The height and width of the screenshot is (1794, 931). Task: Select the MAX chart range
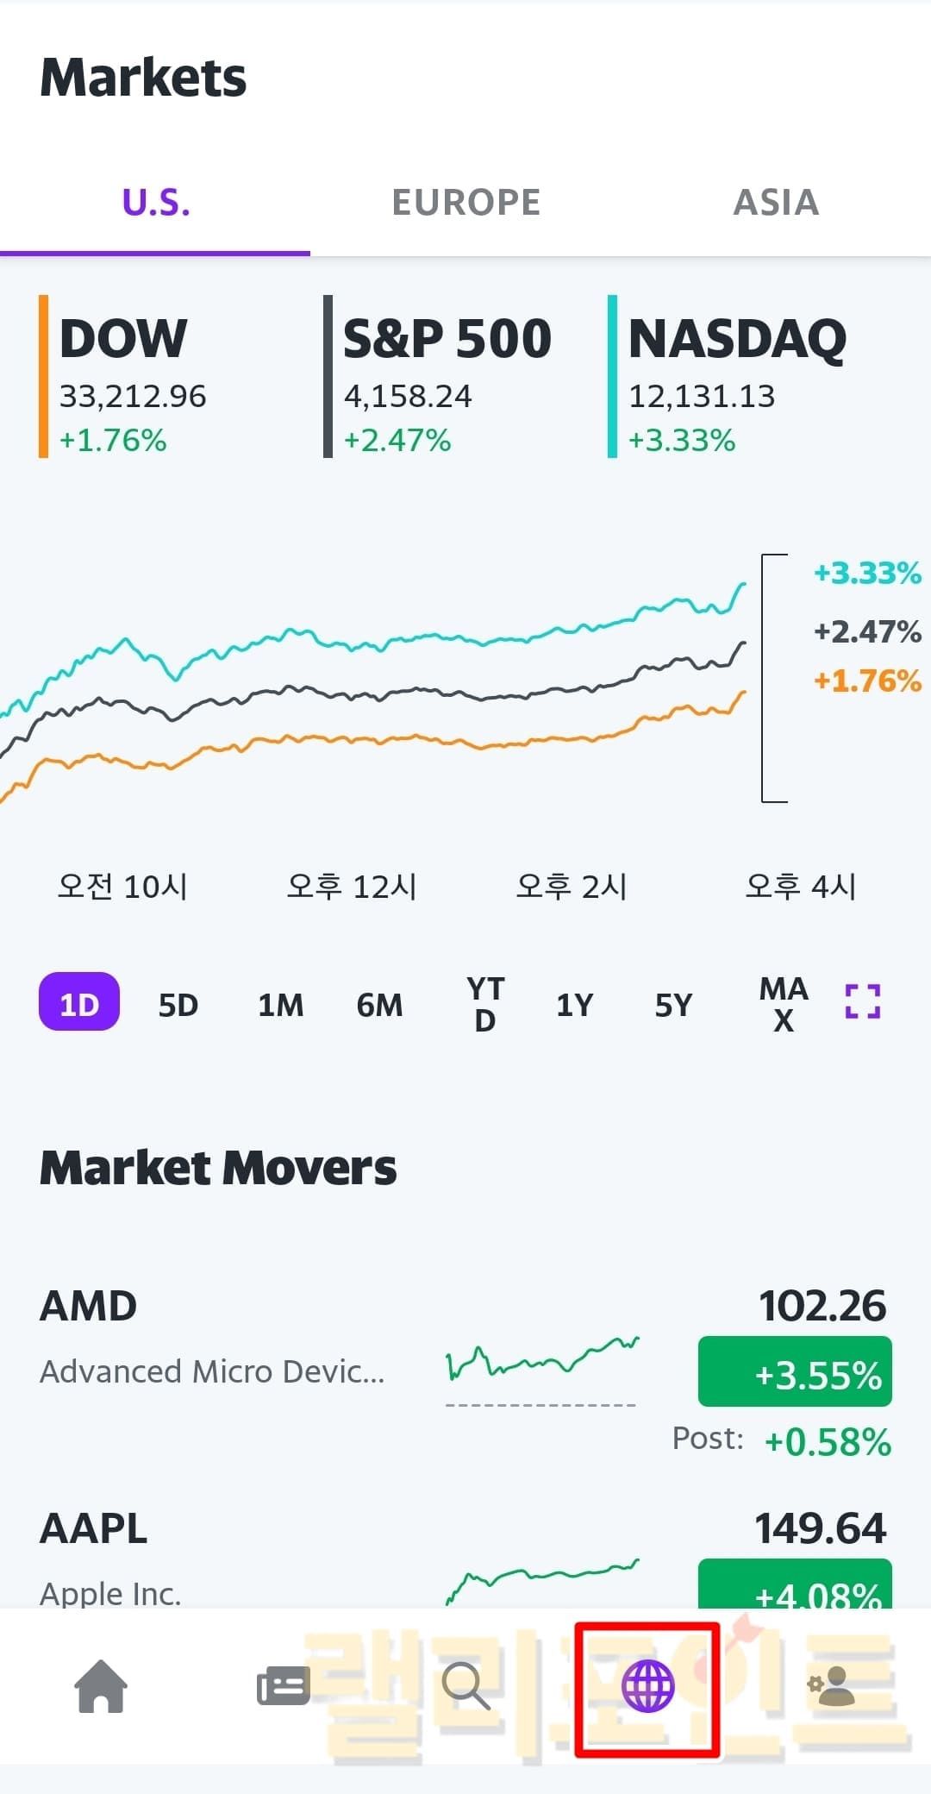[x=784, y=1005]
